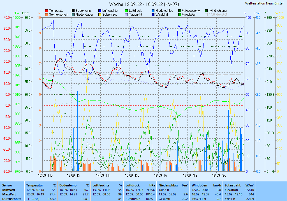Click the Windrichtung legend label
This screenshot has height=201, width=287.
(x=217, y=11)
